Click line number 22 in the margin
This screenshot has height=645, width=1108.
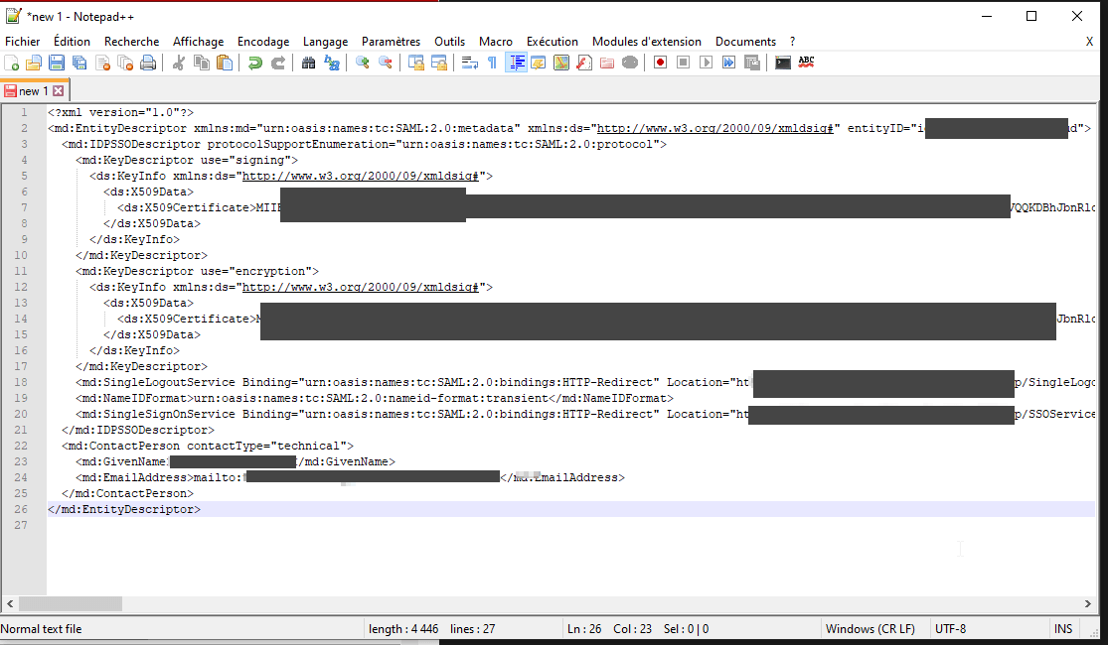point(21,446)
